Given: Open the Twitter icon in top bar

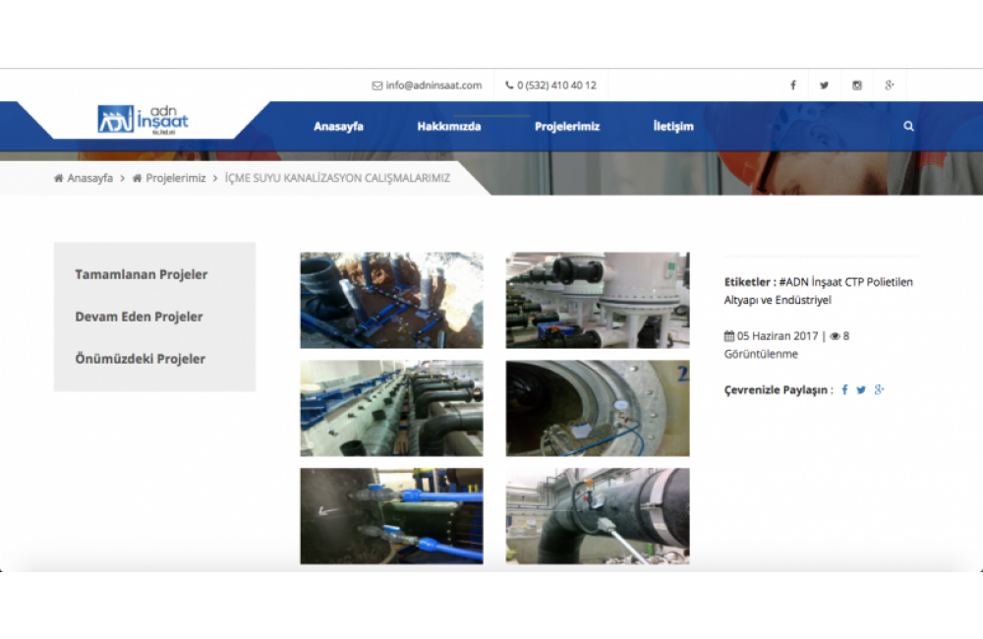Looking at the screenshot, I should [824, 86].
